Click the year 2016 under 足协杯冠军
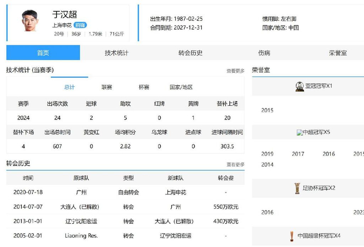Viewport: 364px width, 247px height. (x=267, y=212)
